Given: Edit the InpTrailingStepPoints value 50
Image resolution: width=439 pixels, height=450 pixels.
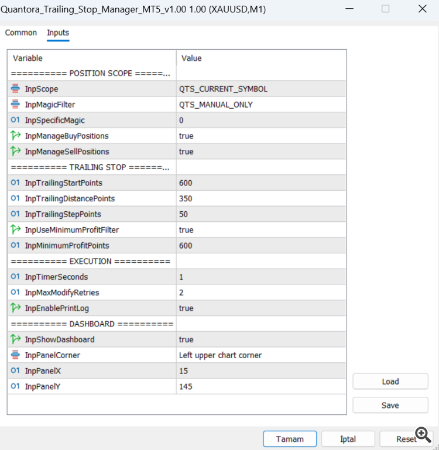Looking at the screenshot, I should (x=261, y=214).
